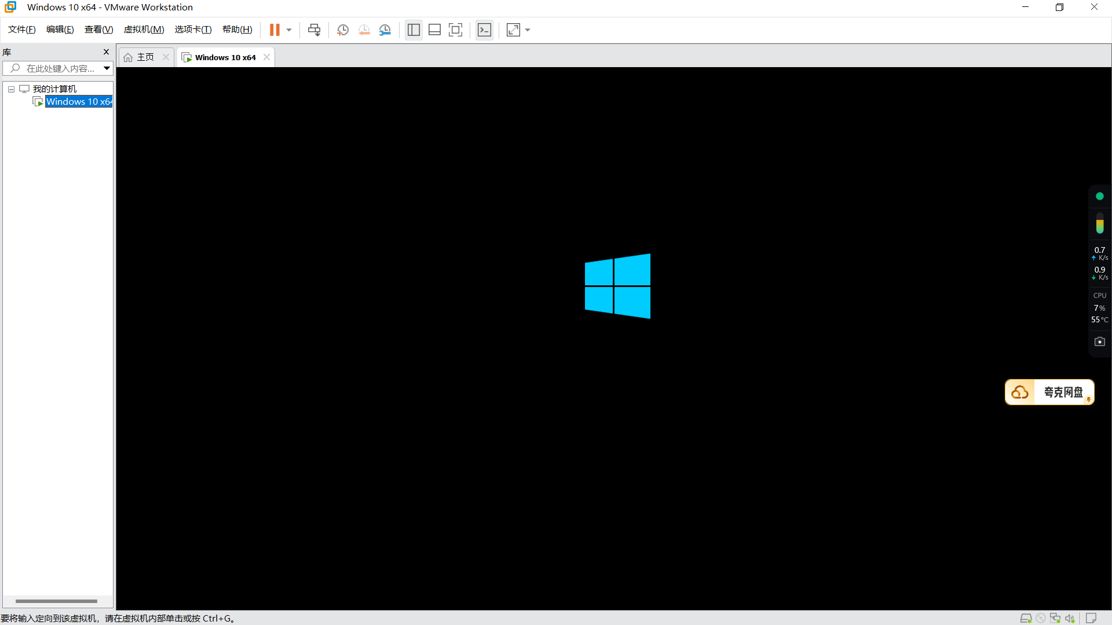
Task: Click the CD/DVD drive status icon
Action: click(1041, 618)
